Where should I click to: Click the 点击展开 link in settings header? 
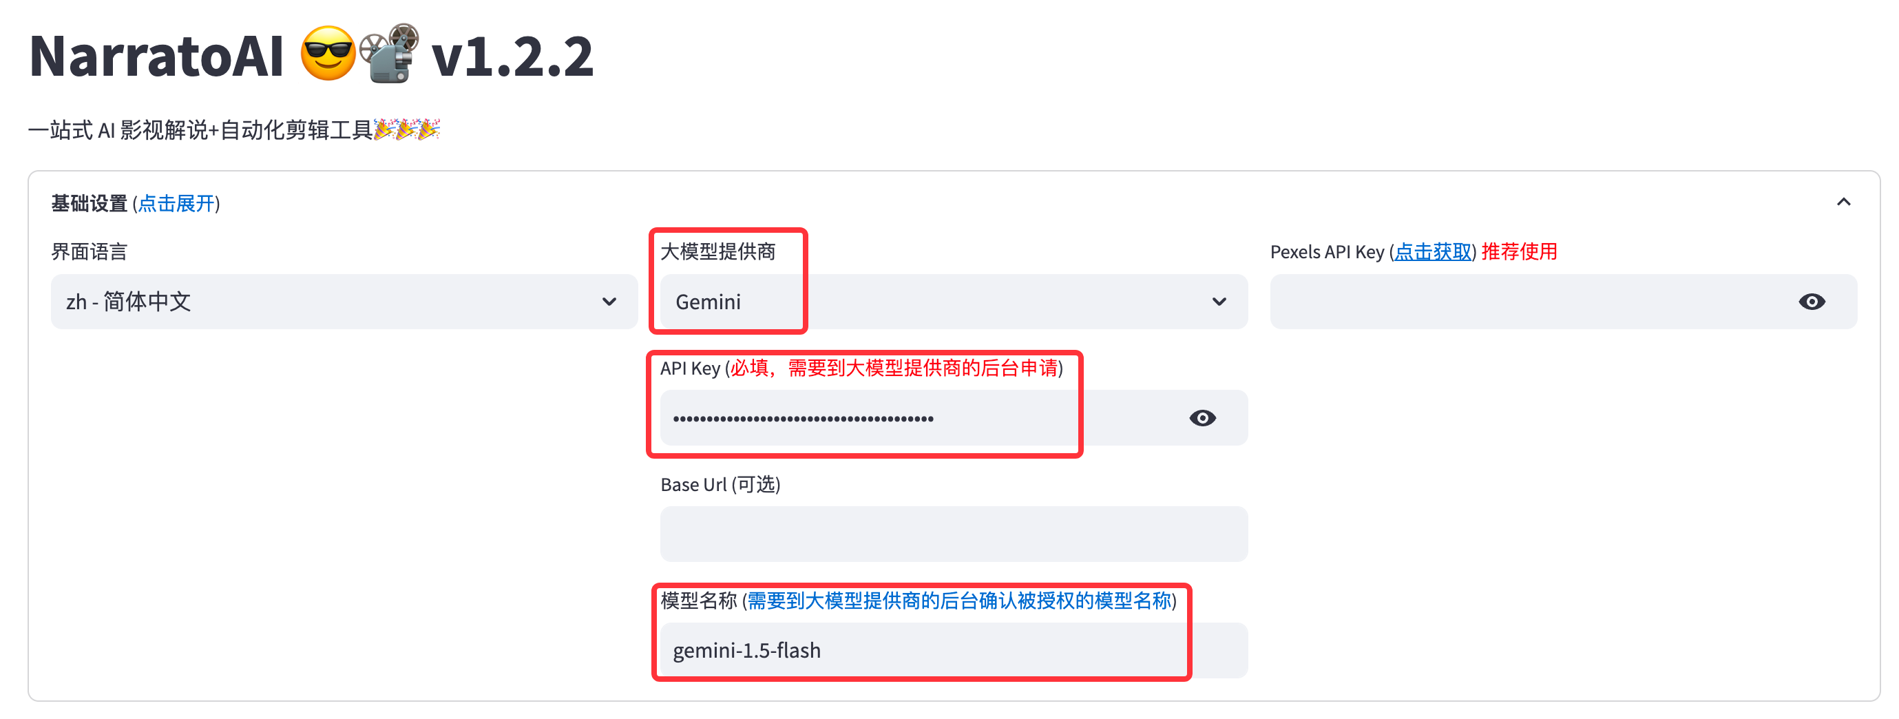click(x=176, y=204)
